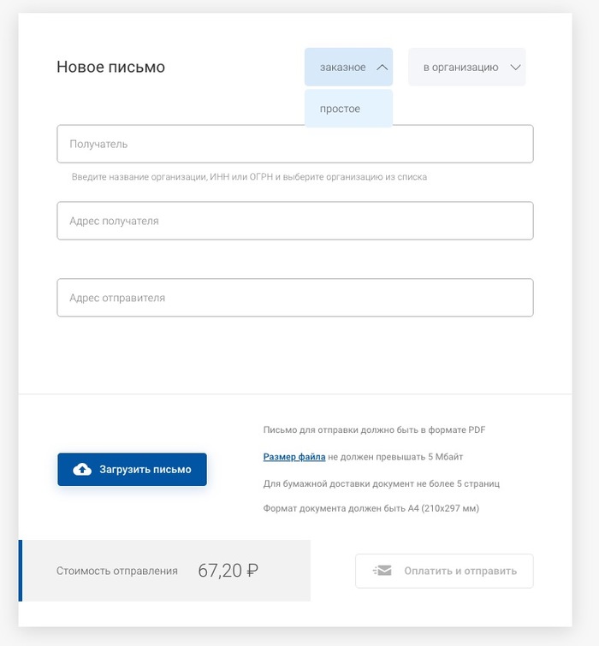This screenshot has height=646, width=599.
Task: Expand the в организацию dropdown arrow
Action: [x=515, y=67]
